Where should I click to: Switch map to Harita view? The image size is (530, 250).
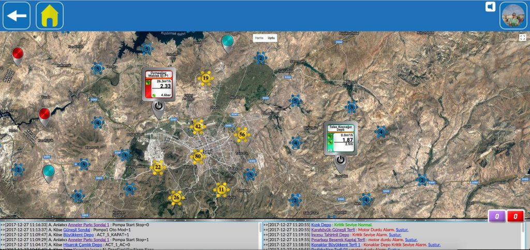259,38
